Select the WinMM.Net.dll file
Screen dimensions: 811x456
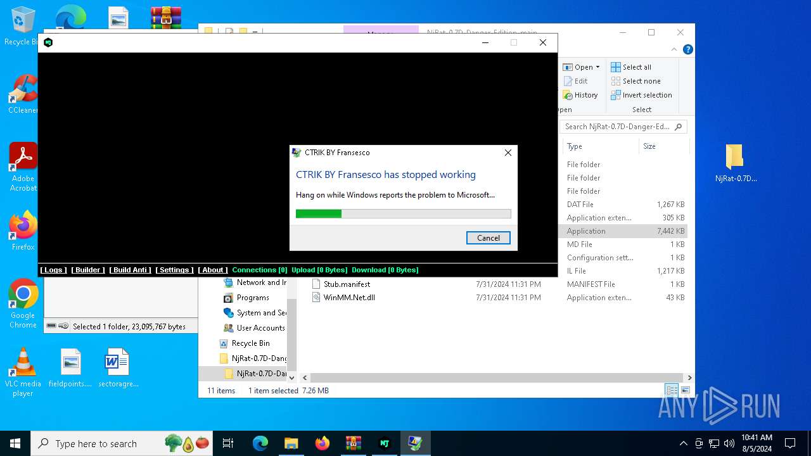pyautogui.click(x=349, y=298)
